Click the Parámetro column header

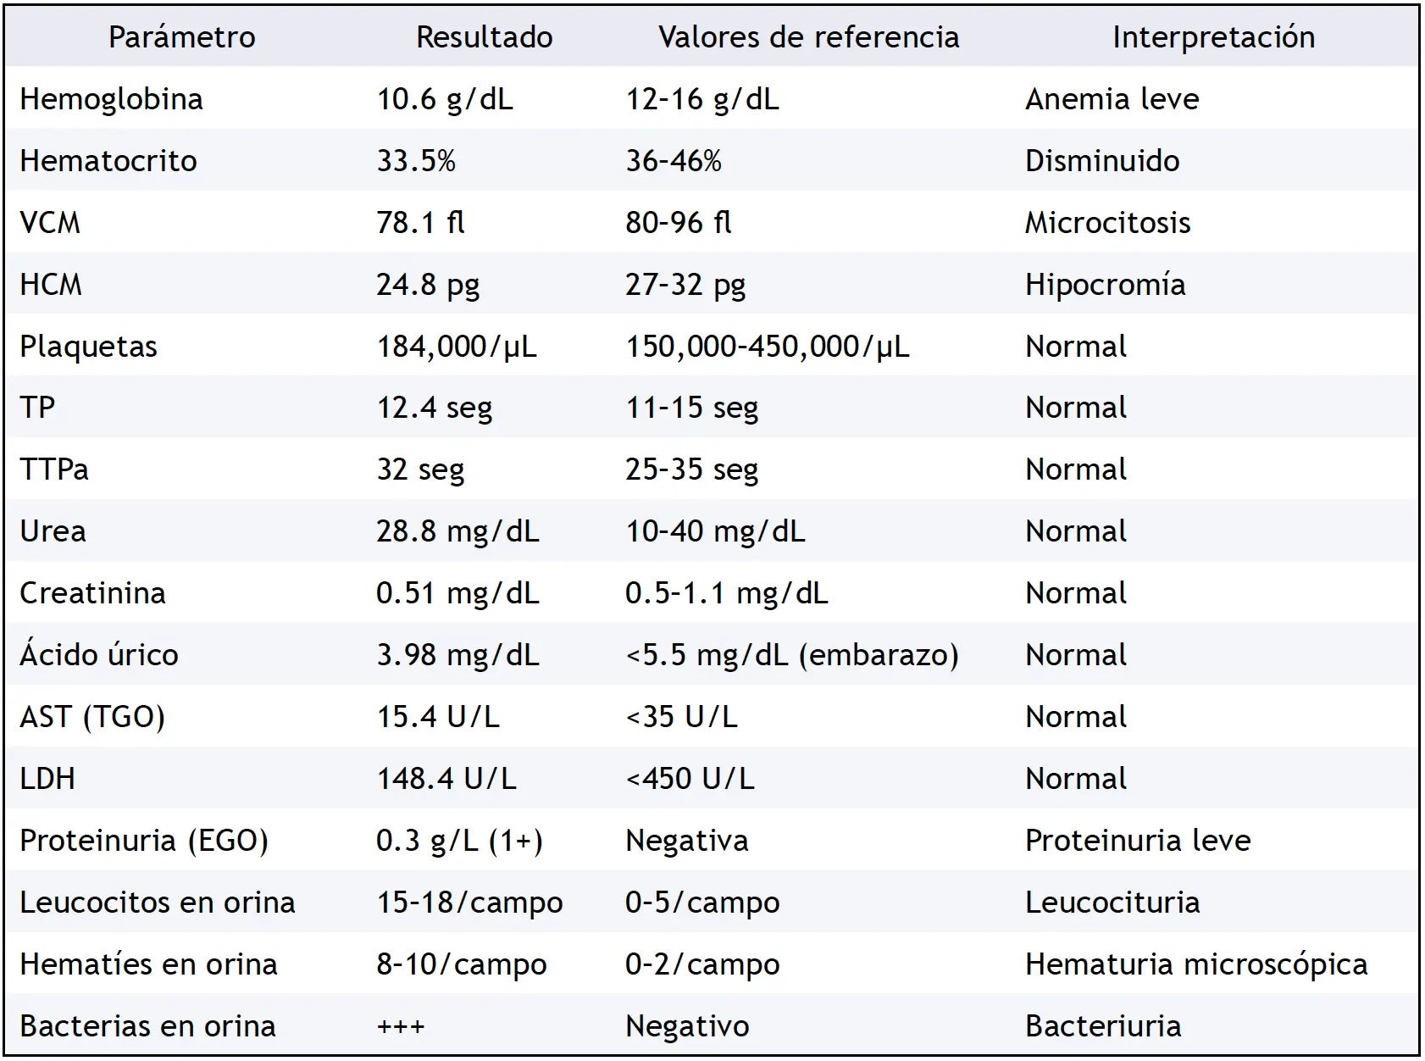click(x=181, y=37)
